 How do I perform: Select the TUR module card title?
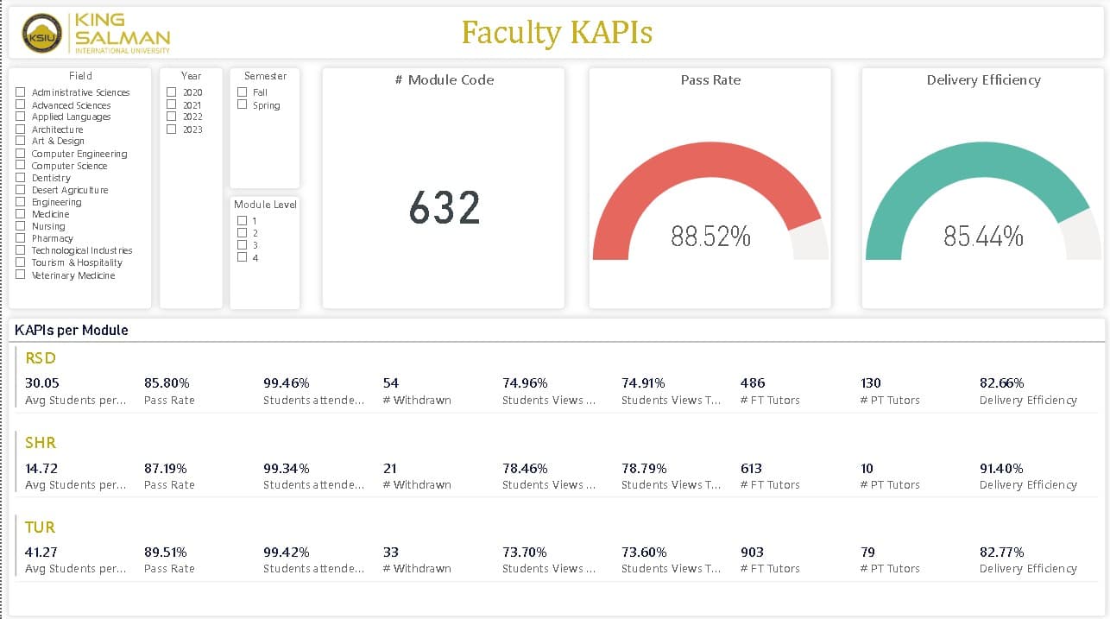(41, 527)
